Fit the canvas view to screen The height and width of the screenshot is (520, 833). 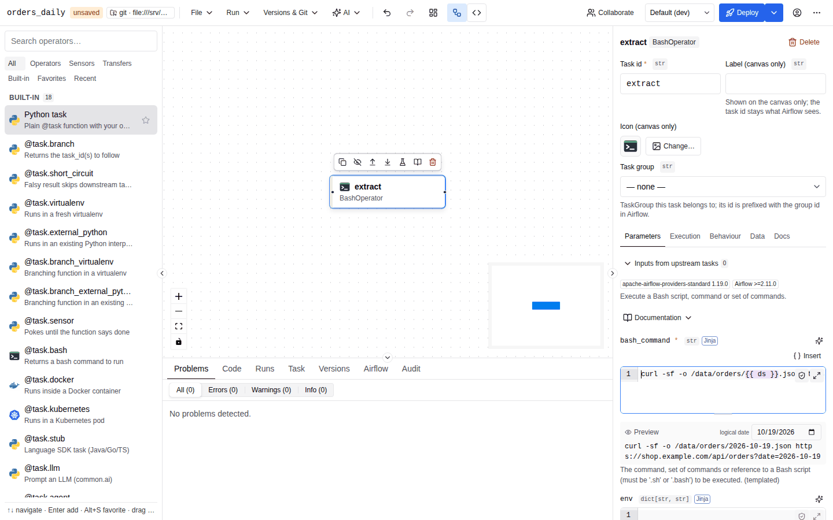click(179, 326)
